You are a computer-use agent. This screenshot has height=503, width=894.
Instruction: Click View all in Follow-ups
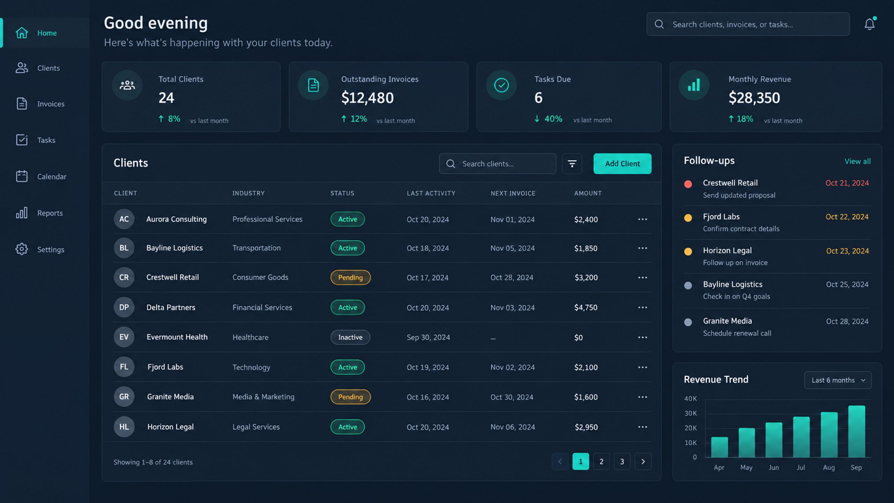857,161
